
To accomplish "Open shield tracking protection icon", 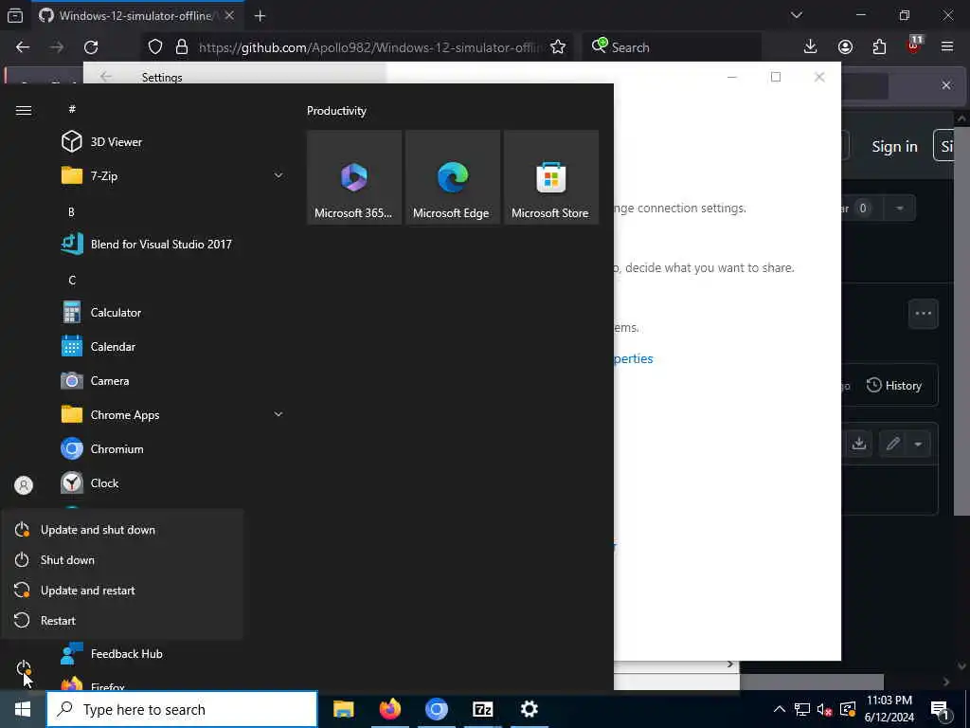I will [155, 47].
